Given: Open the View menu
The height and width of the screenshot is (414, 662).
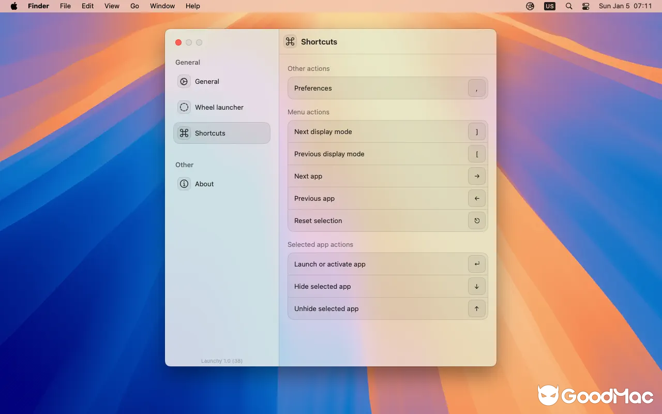Looking at the screenshot, I should [112, 6].
